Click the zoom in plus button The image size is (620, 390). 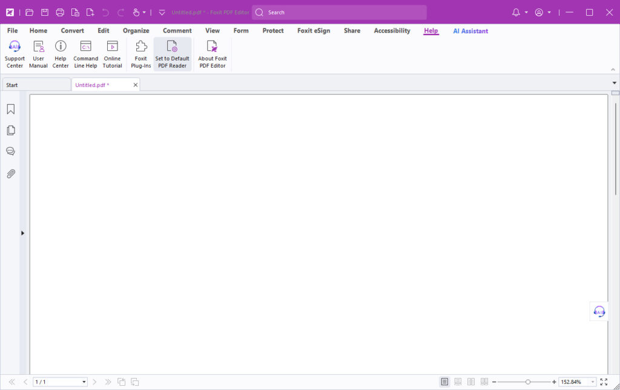pos(554,382)
